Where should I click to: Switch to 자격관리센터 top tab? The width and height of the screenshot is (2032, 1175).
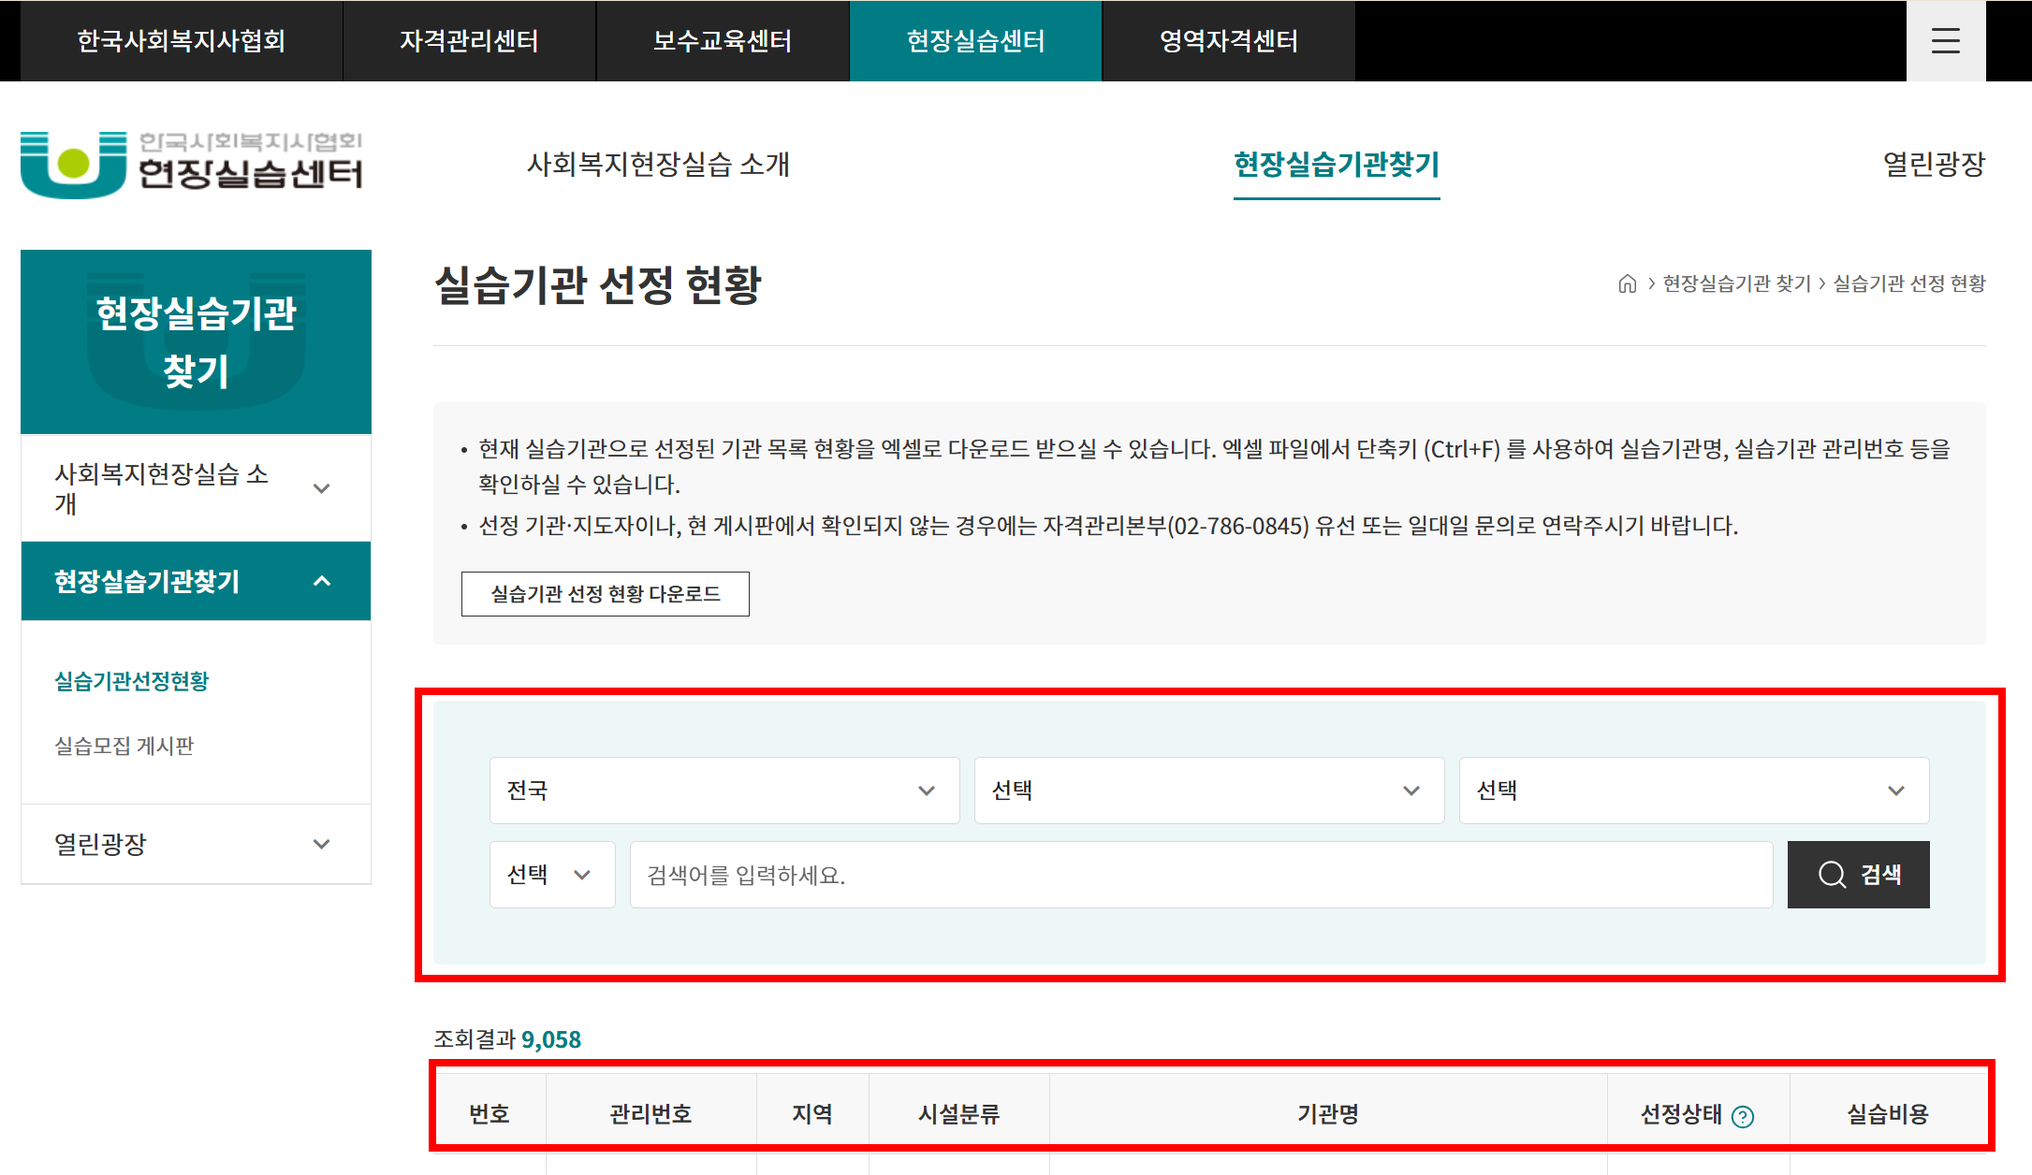(x=469, y=41)
